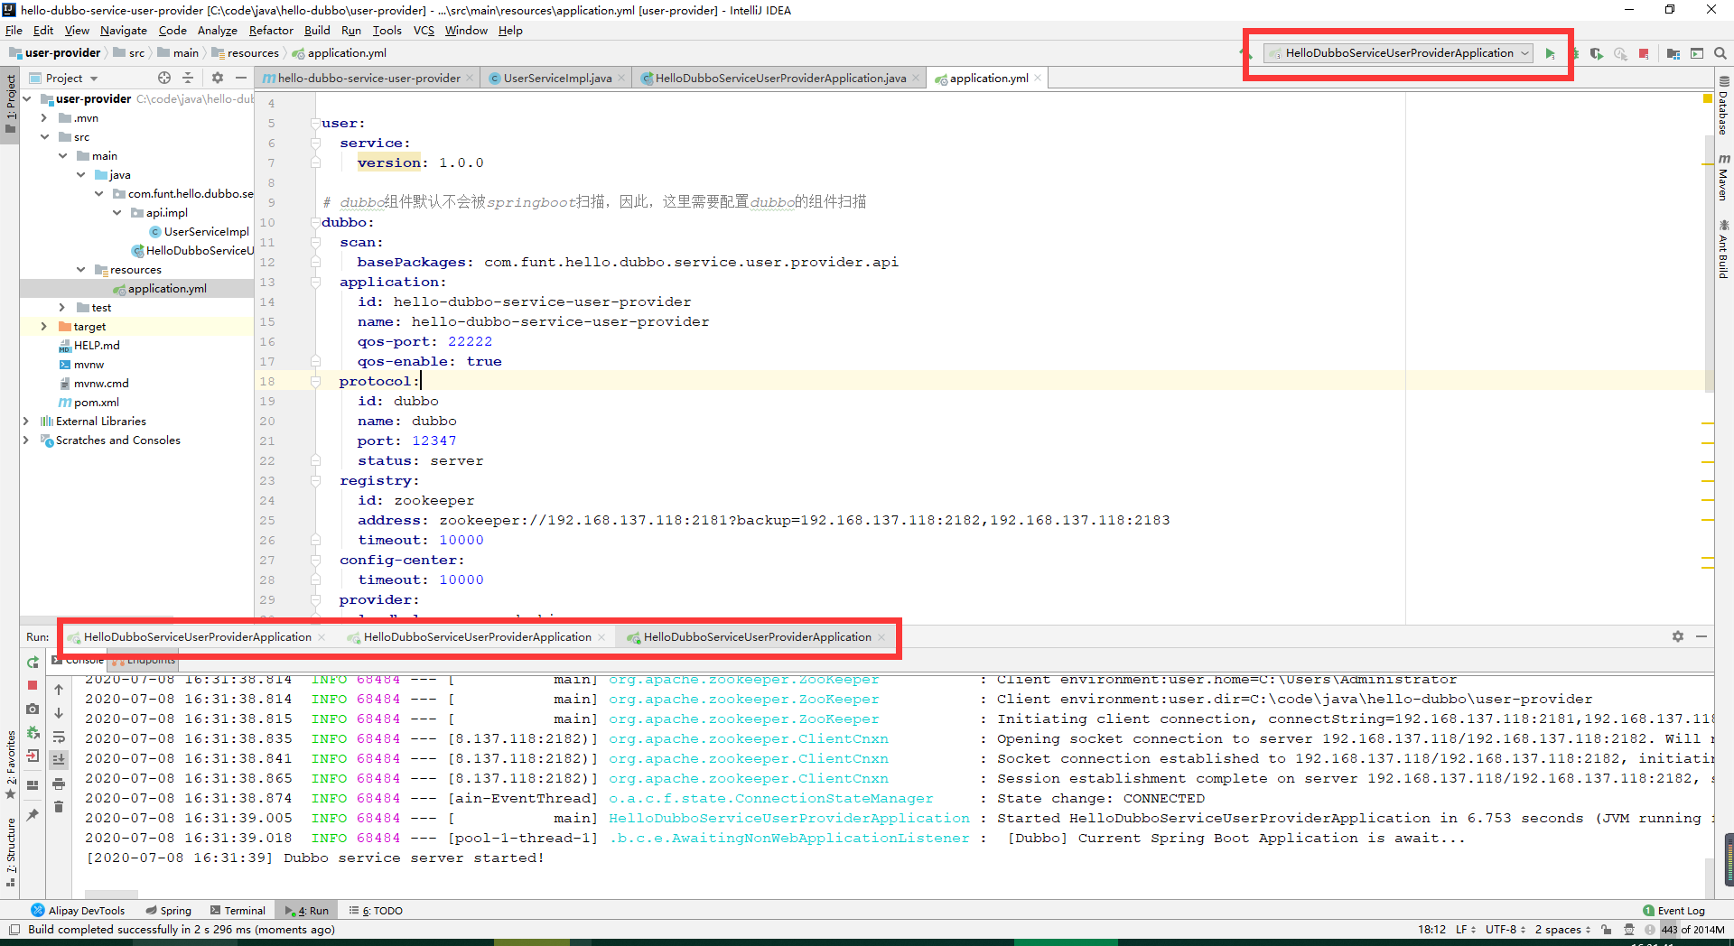
Task: Click the yellow warning stripe marker near version line
Action: [1706, 164]
